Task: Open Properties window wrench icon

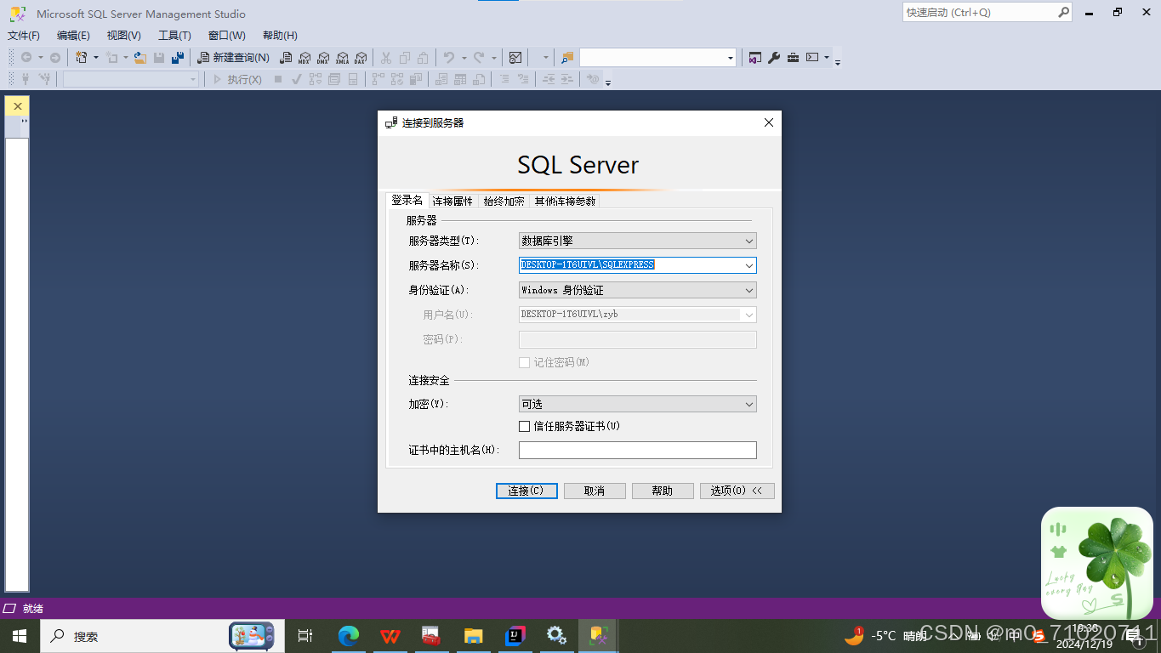Action: coord(774,58)
